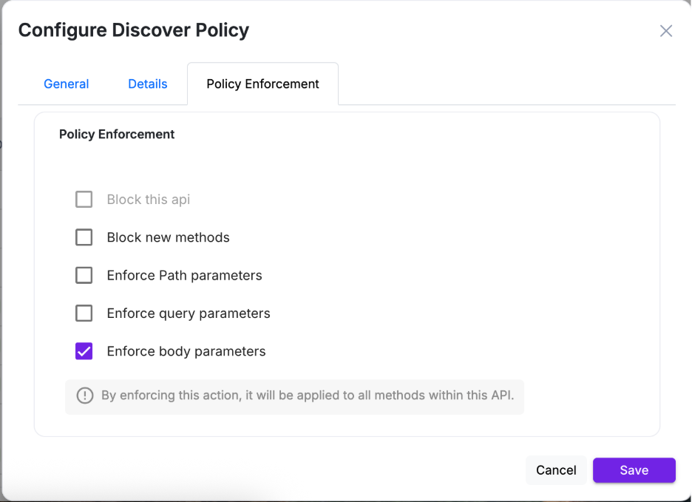Image resolution: width=692 pixels, height=502 pixels.
Task: Tick the disabled Block this api checkbox
Action: coord(84,200)
